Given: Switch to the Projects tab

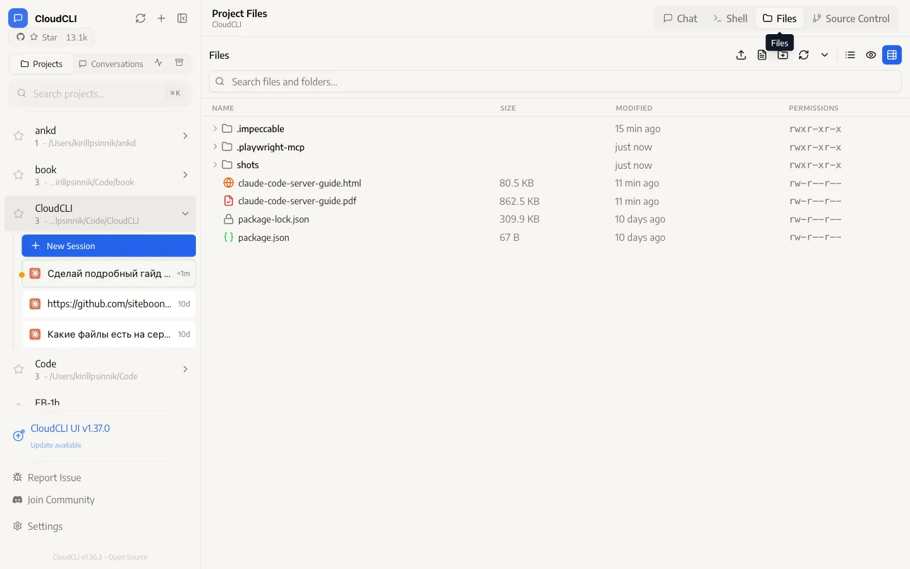Looking at the screenshot, I should 41,64.
